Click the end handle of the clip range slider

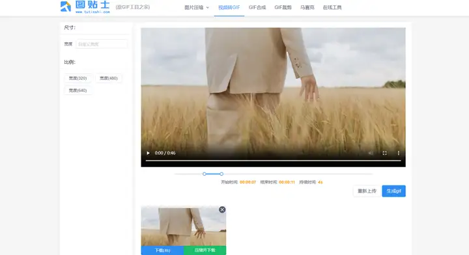pyautogui.click(x=221, y=174)
